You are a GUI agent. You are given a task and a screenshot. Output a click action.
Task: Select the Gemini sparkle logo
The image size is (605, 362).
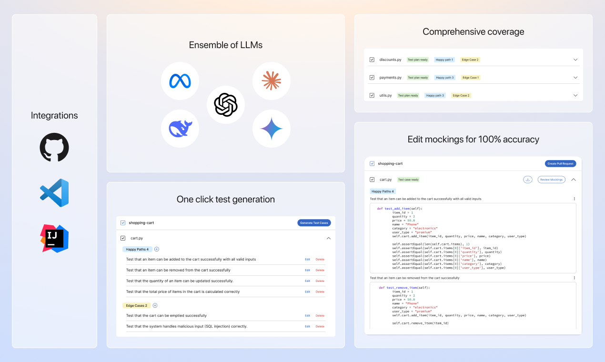coord(272,129)
